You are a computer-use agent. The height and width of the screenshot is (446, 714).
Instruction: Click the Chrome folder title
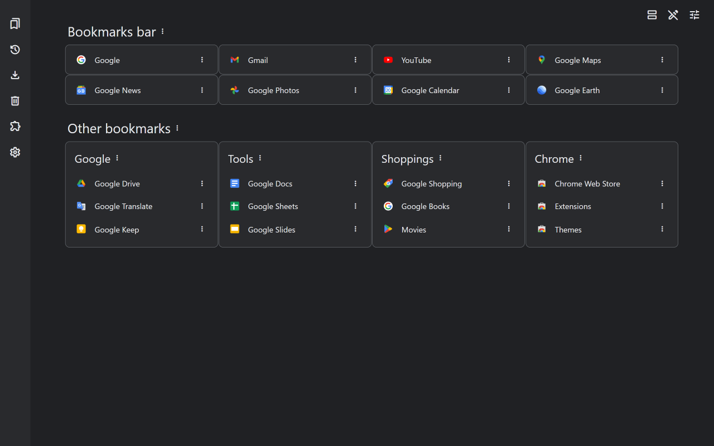554,159
